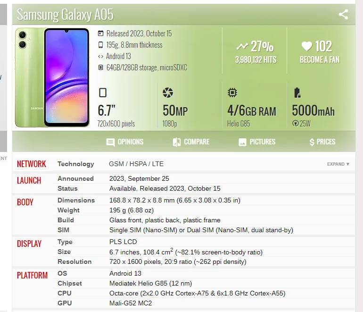The height and width of the screenshot is (312, 363).
Task: Open the OPINIONS tab label
Action: click(130, 142)
